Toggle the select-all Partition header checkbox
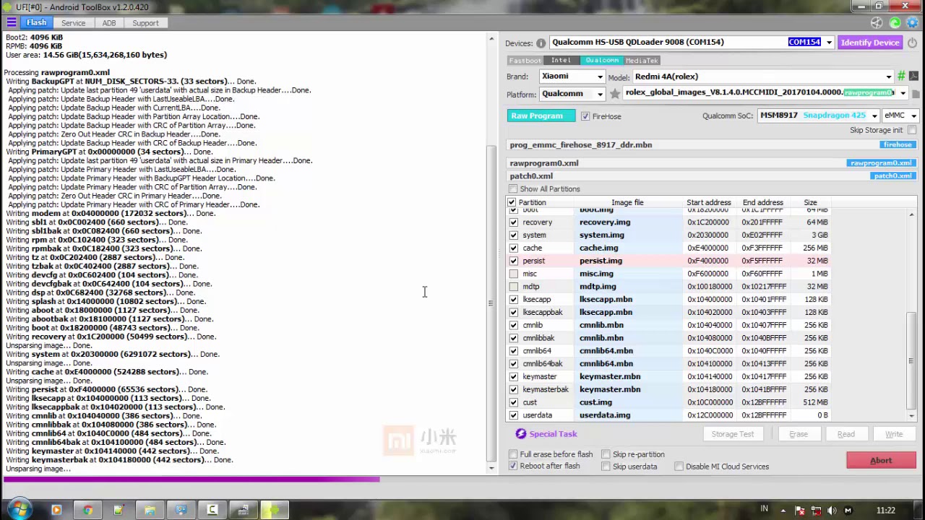The image size is (925, 520). 512,203
